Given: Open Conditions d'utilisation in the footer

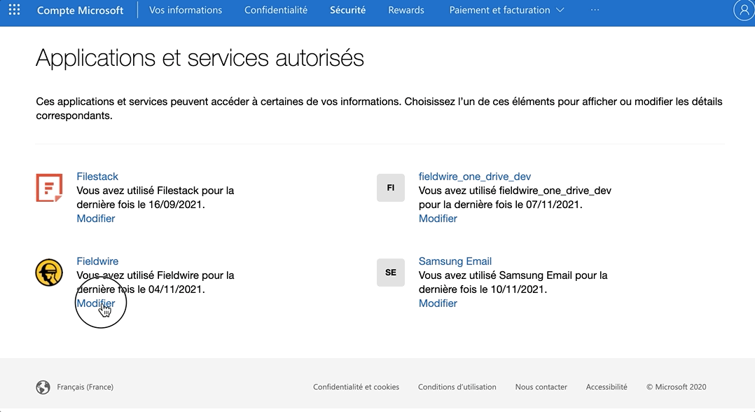Looking at the screenshot, I should (x=457, y=386).
